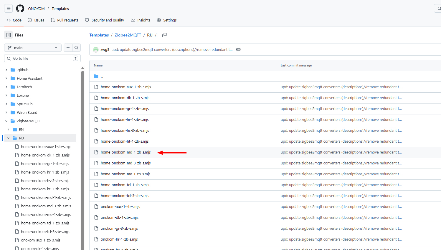Collapse the Zigbee2MQTT folder chevron
441x250 pixels.
(6, 121)
